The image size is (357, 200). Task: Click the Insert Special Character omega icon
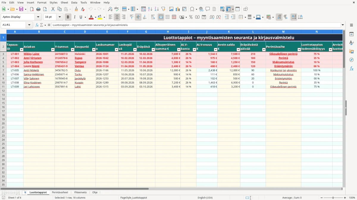(192, 9)
